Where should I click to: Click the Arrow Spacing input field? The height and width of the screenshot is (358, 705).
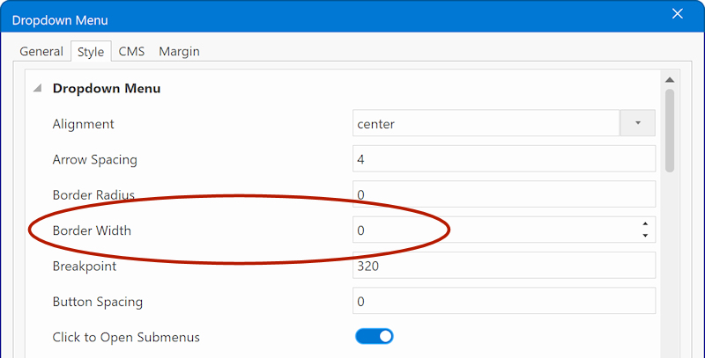click(x=504, y=159)
